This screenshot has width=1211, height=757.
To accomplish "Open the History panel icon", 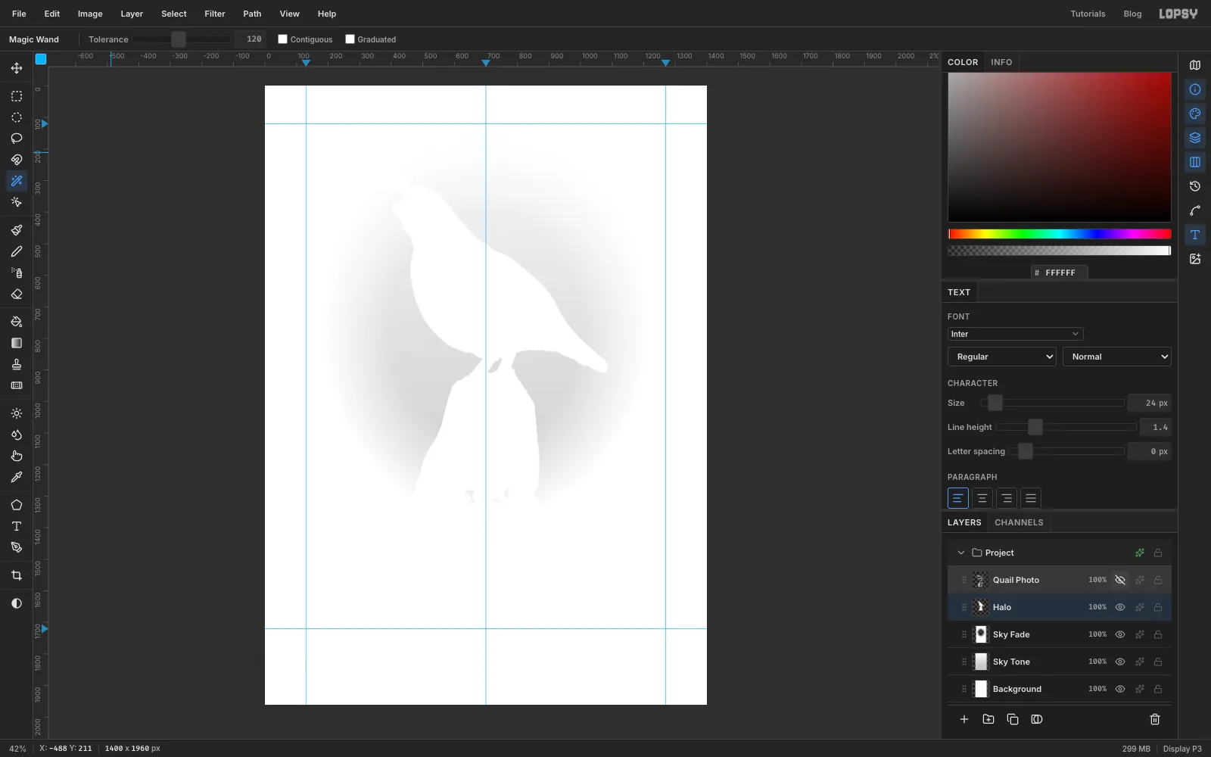I will pyautogui.click(x=1195, y=186).
